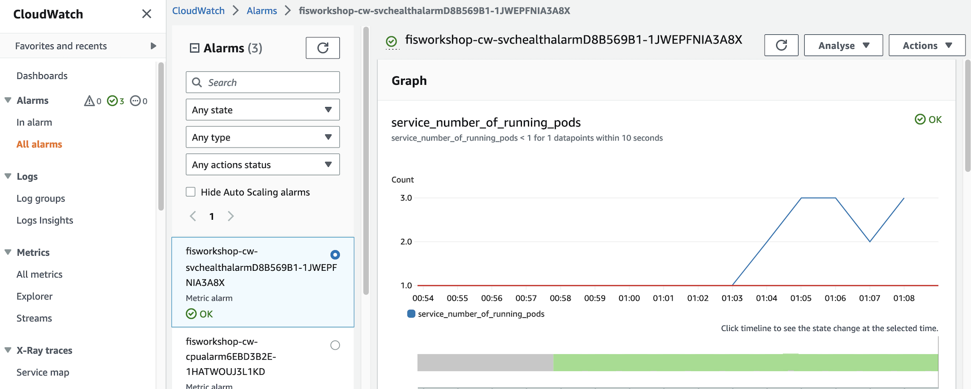The height and width of the screenshot is (389, 971).
Task: Click the 01:03 time axis label
Action: (732, 298)
